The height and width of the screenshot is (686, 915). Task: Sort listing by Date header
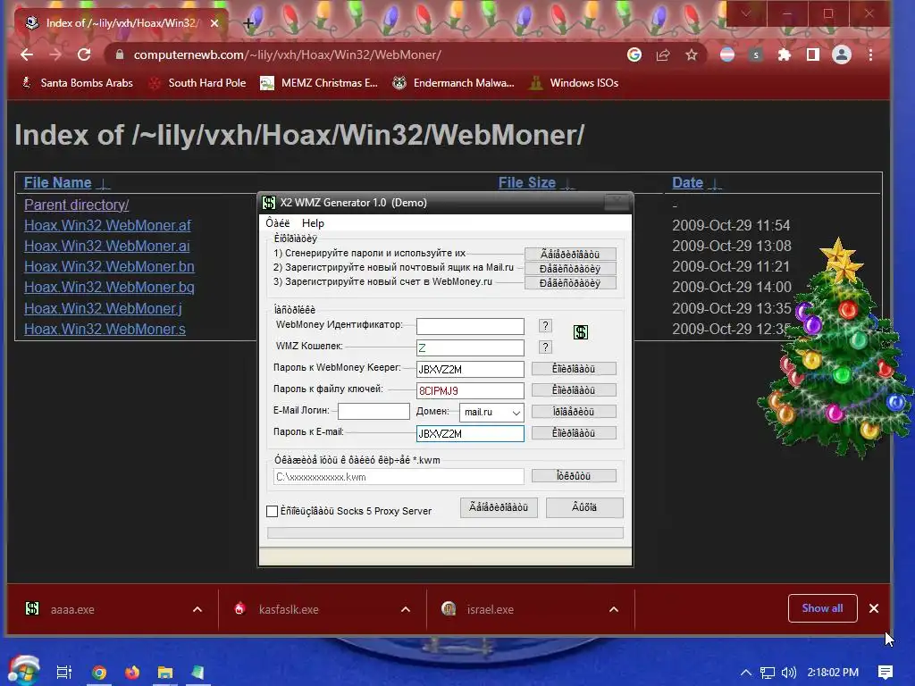click(687, 182)
